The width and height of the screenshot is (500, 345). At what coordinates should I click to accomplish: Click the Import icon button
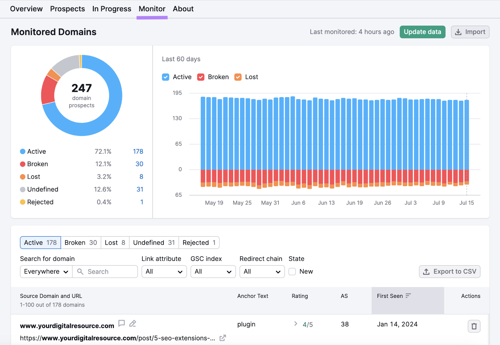[459, 32]
